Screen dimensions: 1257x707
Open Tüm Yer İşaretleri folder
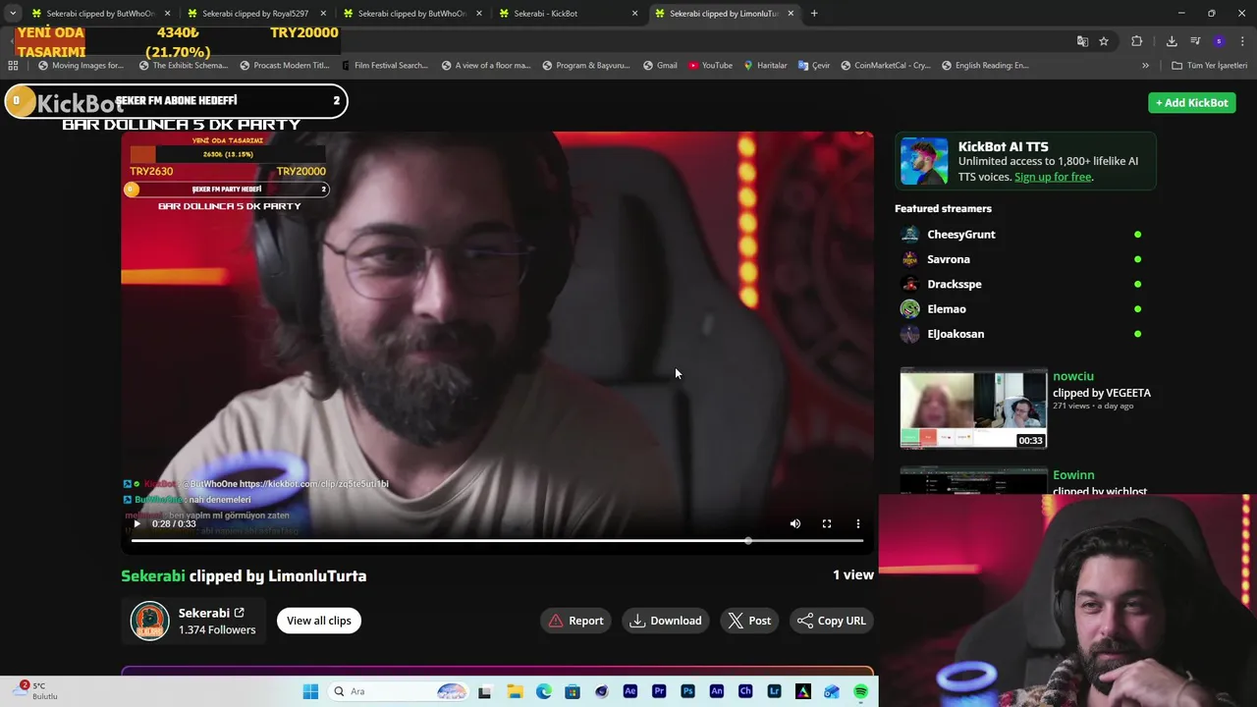[1210, 66]
